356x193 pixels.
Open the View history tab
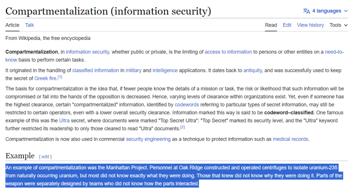(310, 25)
